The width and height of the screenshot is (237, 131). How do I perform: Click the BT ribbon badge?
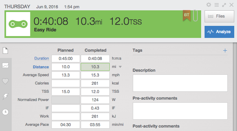187,15
